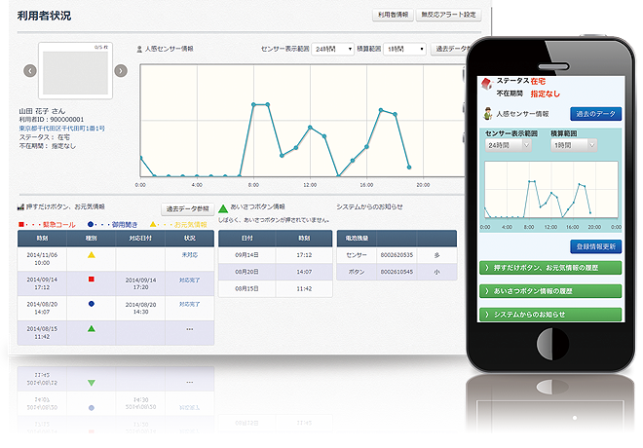Open the desktop センサー表示範囲 24時間 dropdown
Screen dimensions: 643x448
click(332, 50)
